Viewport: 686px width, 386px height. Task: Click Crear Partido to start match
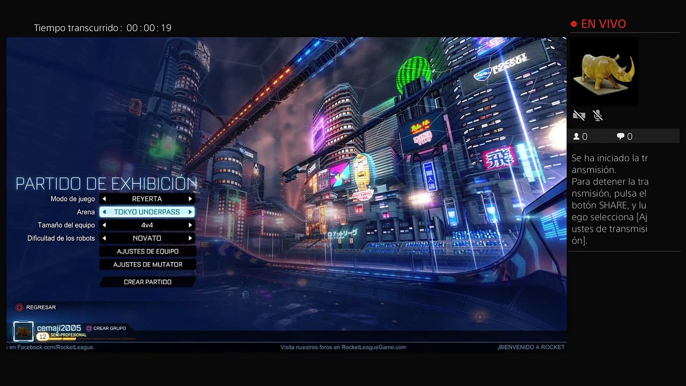coord(147,282)
